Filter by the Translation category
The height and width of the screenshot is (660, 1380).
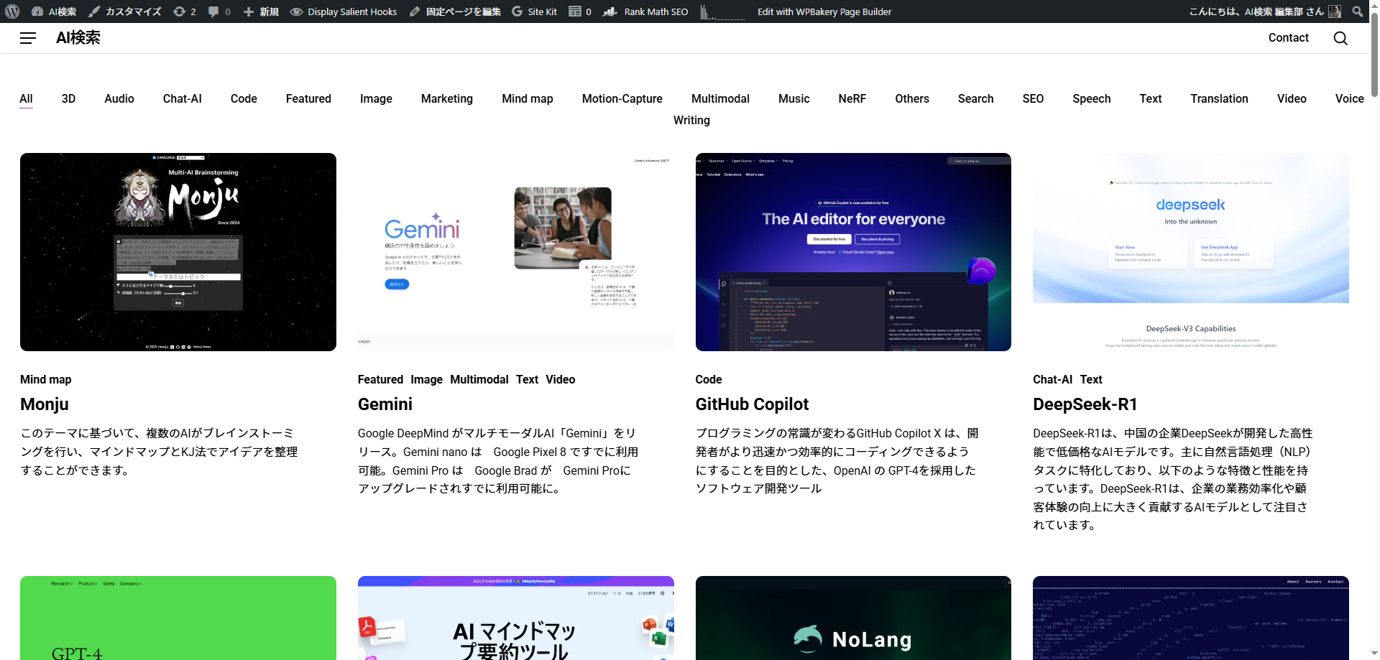1219,98
